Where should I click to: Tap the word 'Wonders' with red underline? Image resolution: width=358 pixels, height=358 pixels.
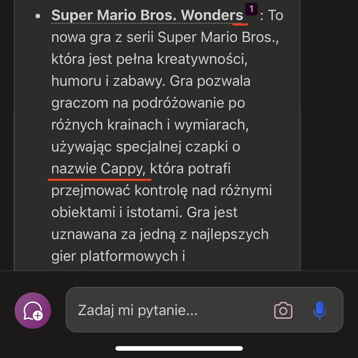click(212, 15)
